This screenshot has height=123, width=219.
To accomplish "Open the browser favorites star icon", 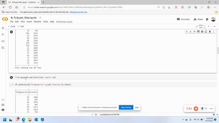I will point(189,7).
